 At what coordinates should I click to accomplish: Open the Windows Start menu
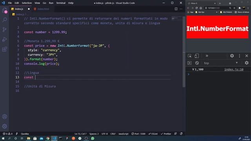click(3, 138)
